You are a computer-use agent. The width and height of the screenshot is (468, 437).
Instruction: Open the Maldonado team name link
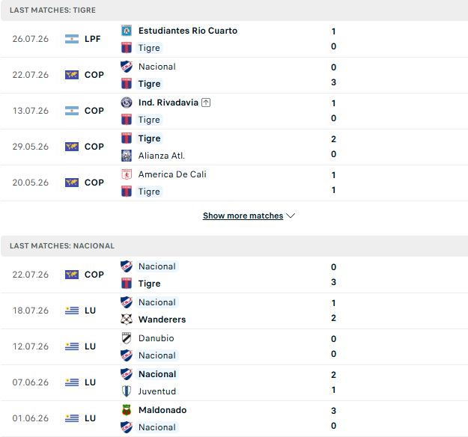[x=162, y=410]
